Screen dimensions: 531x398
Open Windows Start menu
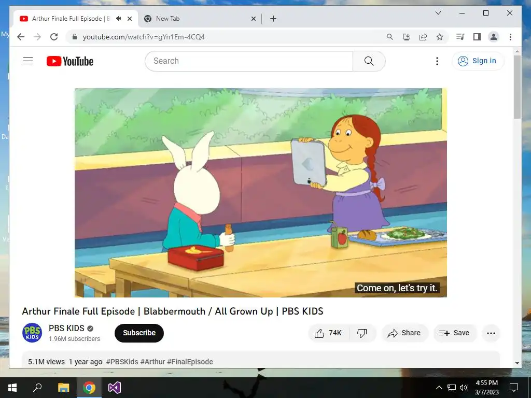coord(12,388)
